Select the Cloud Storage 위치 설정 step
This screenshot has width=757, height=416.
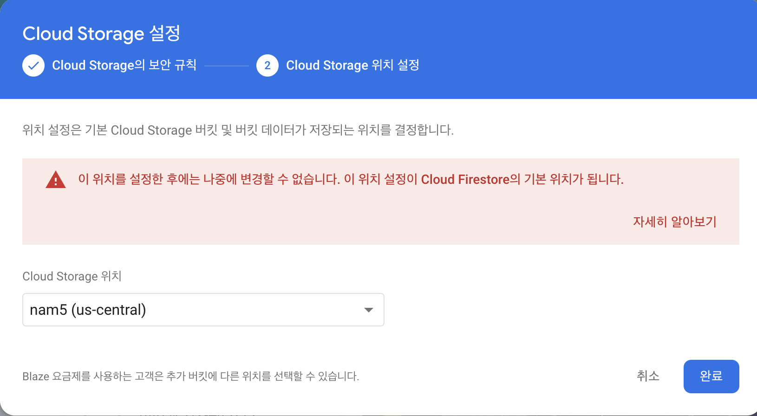coord(352,65)
